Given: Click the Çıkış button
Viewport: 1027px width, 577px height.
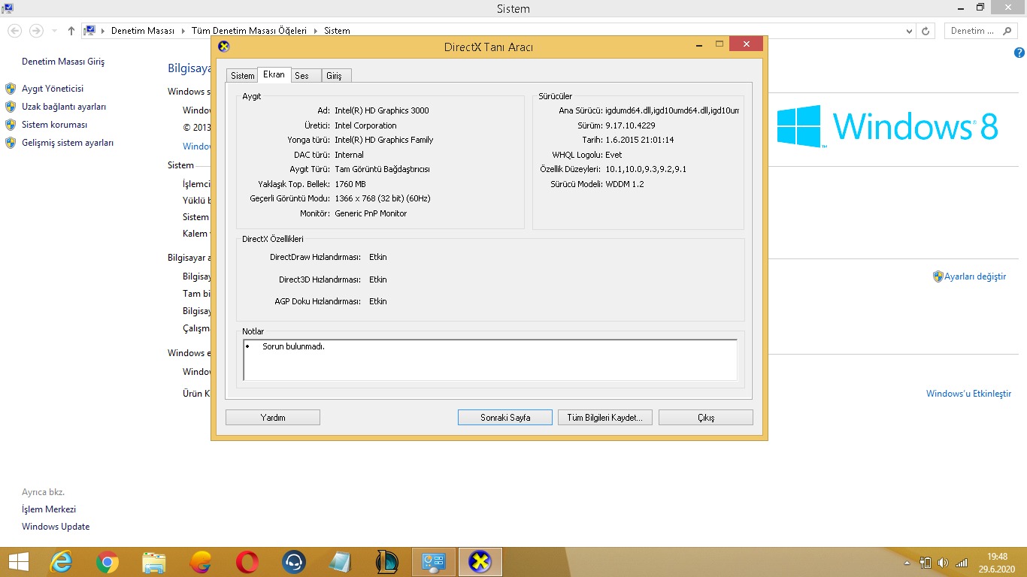Looking at the screenshot, I should tap(706, 418).
